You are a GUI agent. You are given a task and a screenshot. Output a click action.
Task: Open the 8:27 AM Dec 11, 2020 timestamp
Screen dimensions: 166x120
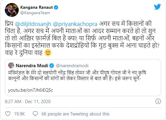(28, 102)
